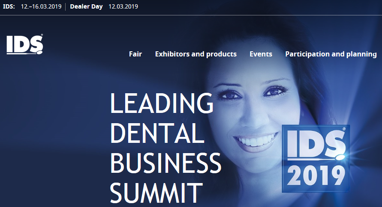The width and height of the screenshot is (382, 207).
Task: Click the Dealer Day label
Action: tap(86, 6)
